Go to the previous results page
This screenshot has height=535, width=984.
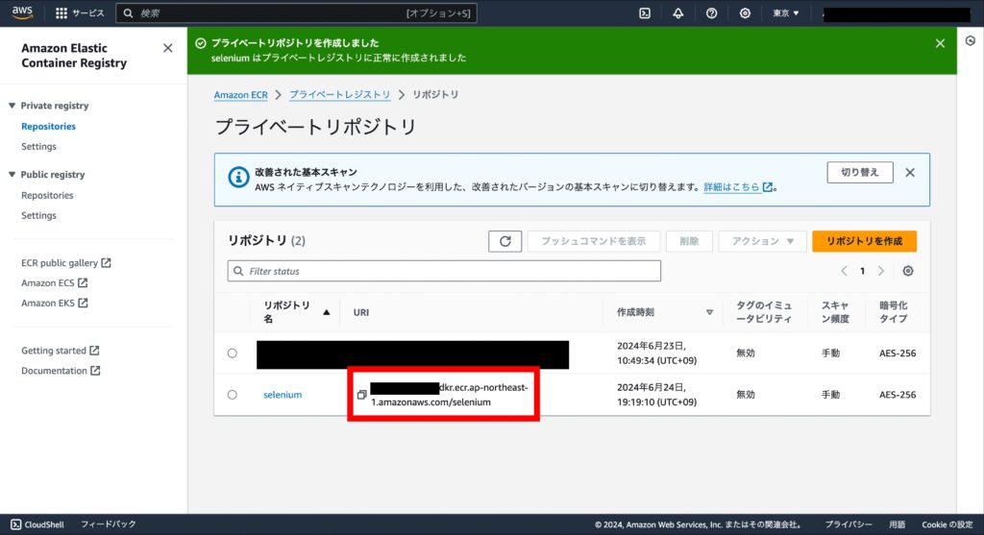tap(844, 271)
